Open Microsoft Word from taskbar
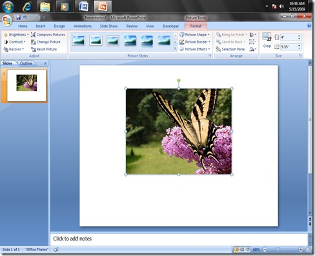Viewport: 315px width, 256px height. (x=83, y=6)
